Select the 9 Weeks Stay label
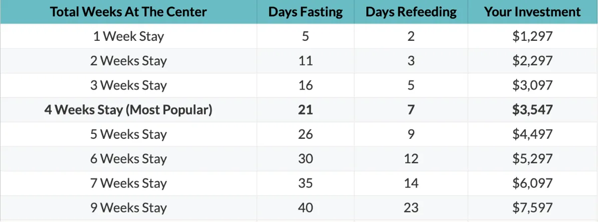 pyautogui.click(x=128, y=208)
